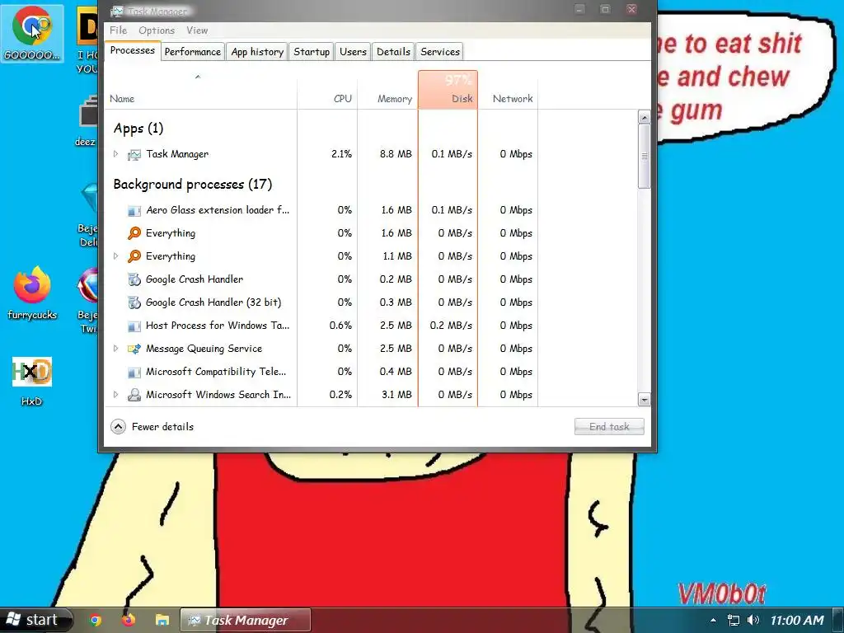Switch to the Services tab
The height and width of the screenshot is (633, 844).
click(440, 52)
